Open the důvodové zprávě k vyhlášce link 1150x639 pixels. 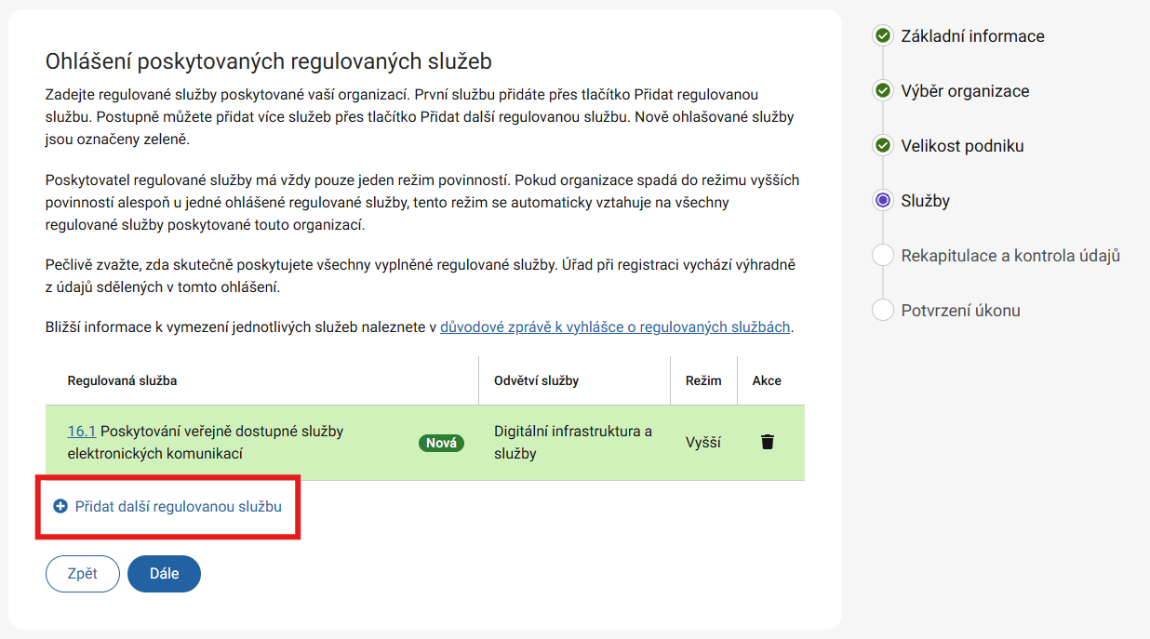[615, 326]
